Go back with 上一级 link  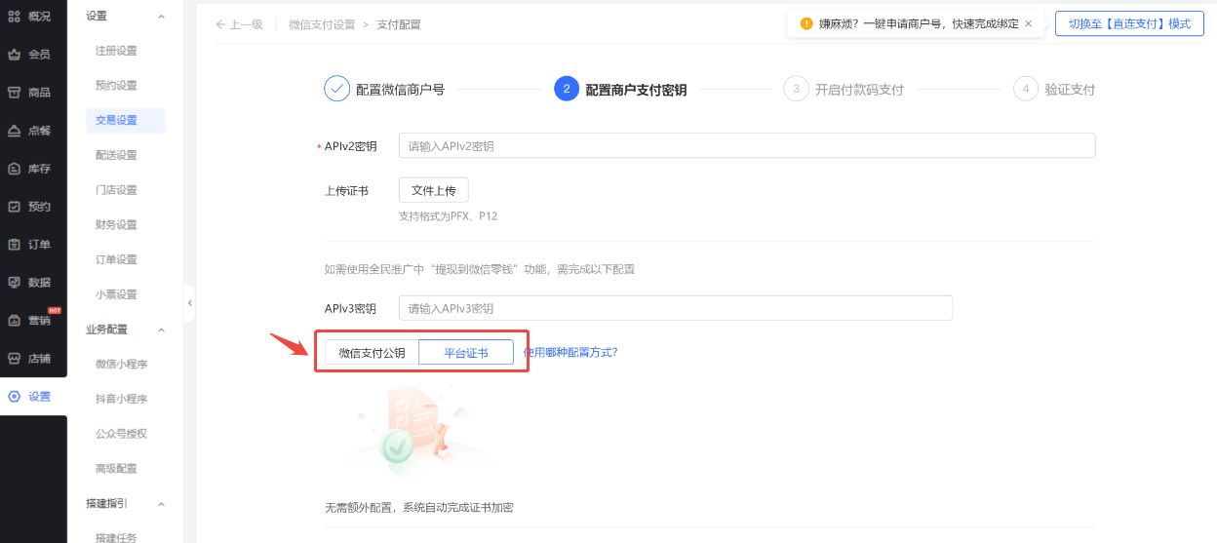click(239, 24)
